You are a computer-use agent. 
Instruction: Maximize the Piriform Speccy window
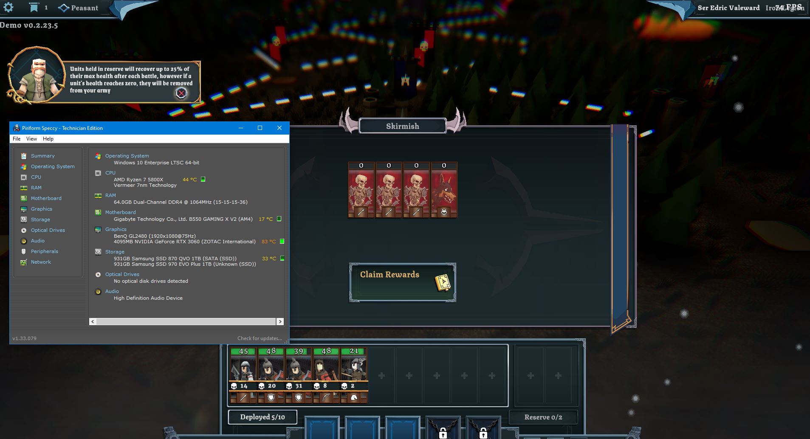tap(260, 128)
